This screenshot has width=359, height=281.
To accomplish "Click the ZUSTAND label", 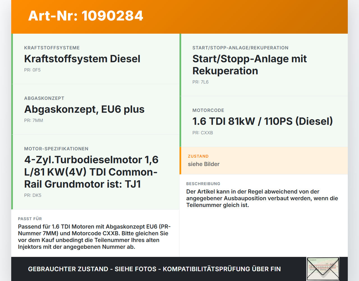I will [198, 156].
